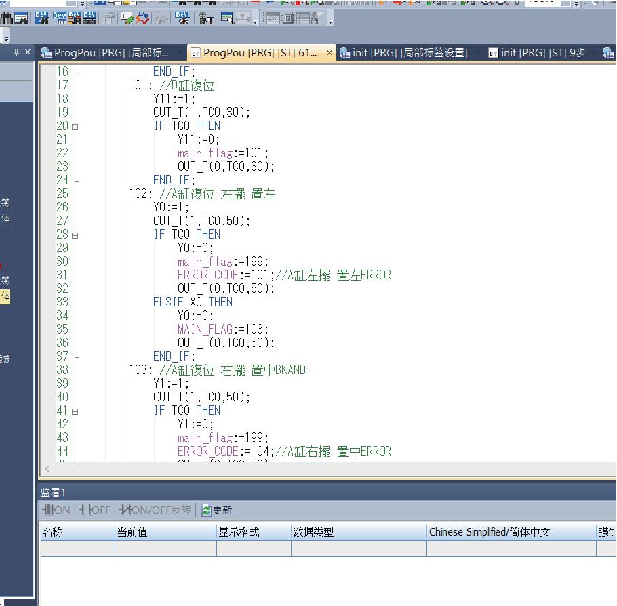Click the Chinese Simplified/简体中文 column header

pos(511,532)
